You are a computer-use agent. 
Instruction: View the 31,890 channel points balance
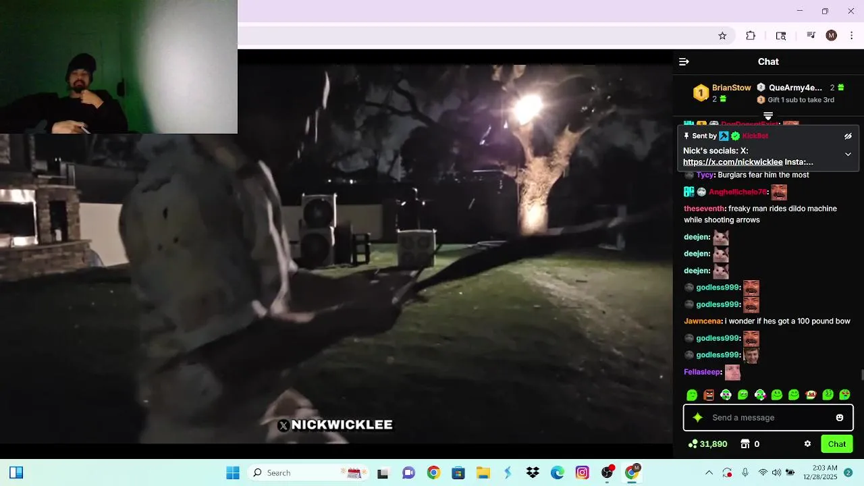coord(707,444)
